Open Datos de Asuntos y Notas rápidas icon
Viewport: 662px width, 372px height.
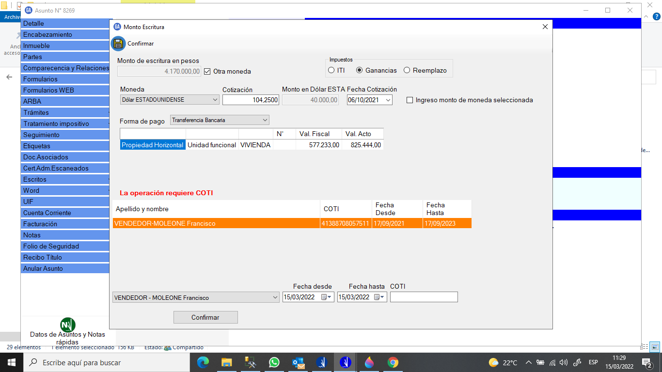(x=67, y=325)
